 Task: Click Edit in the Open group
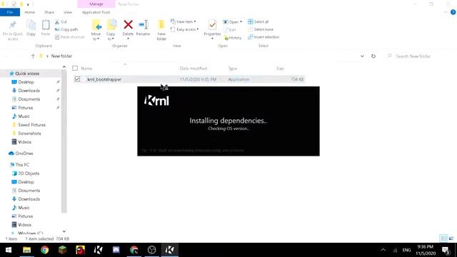pyautogui.click(x=230, y=30)
